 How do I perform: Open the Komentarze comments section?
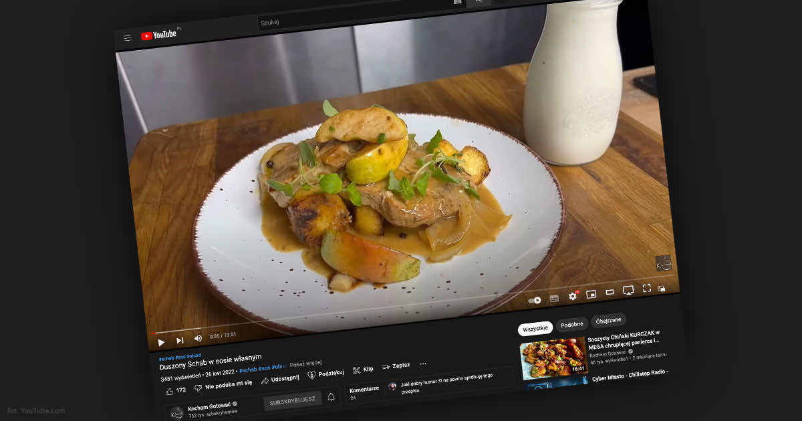(364, 389)
